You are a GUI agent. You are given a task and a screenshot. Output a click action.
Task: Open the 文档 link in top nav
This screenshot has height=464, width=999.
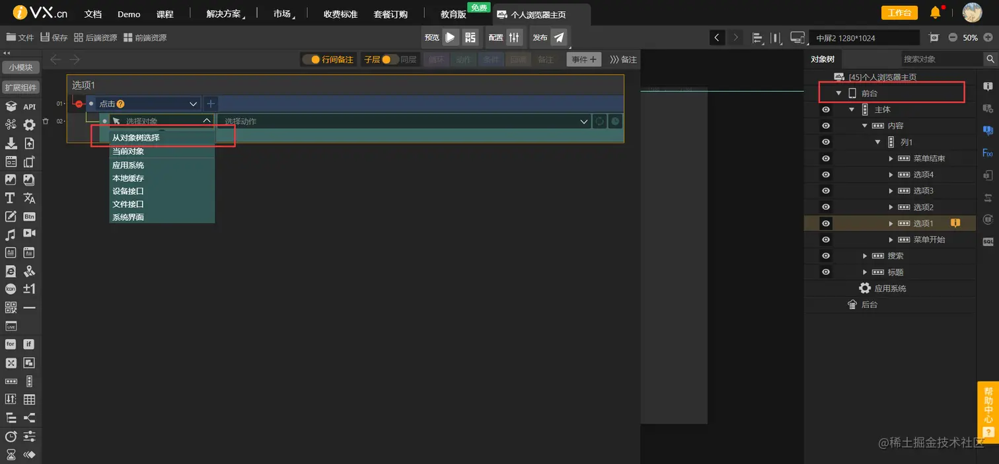point(93,14)
